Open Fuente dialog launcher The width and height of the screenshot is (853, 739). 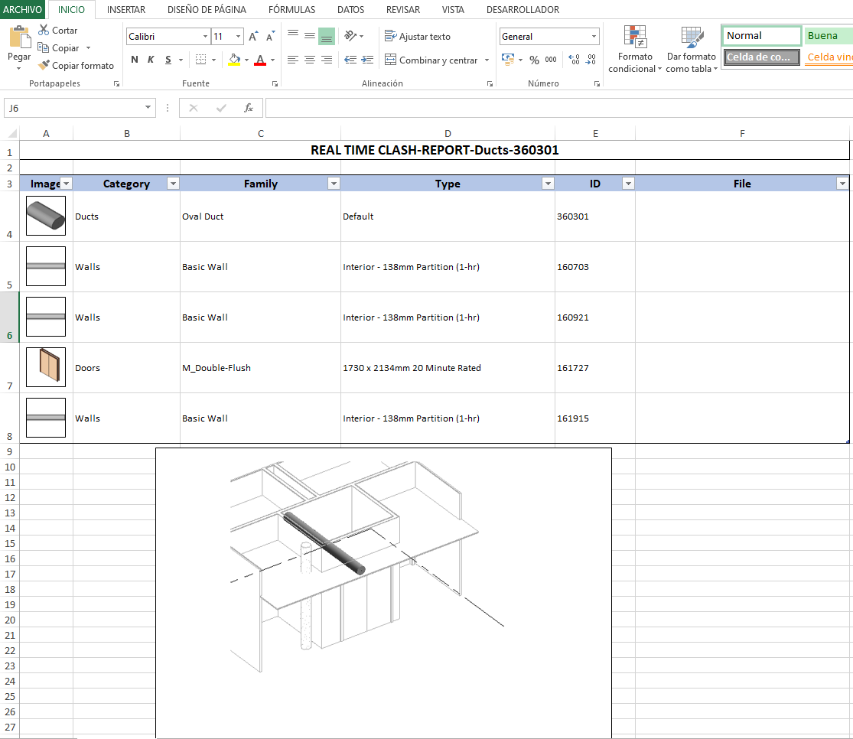pos(275,83)
